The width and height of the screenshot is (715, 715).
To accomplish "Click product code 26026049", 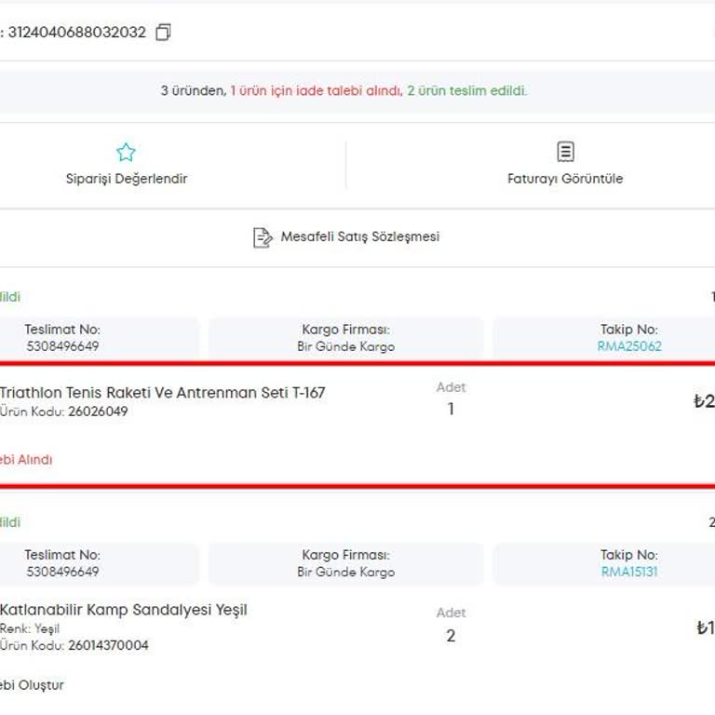I will 98,411.
